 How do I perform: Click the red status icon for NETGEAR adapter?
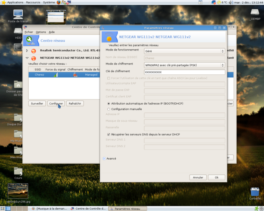33,58
